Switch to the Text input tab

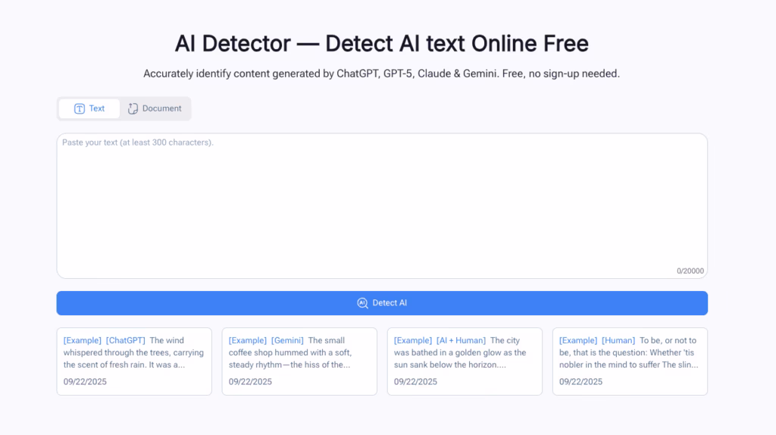[89, 108]
